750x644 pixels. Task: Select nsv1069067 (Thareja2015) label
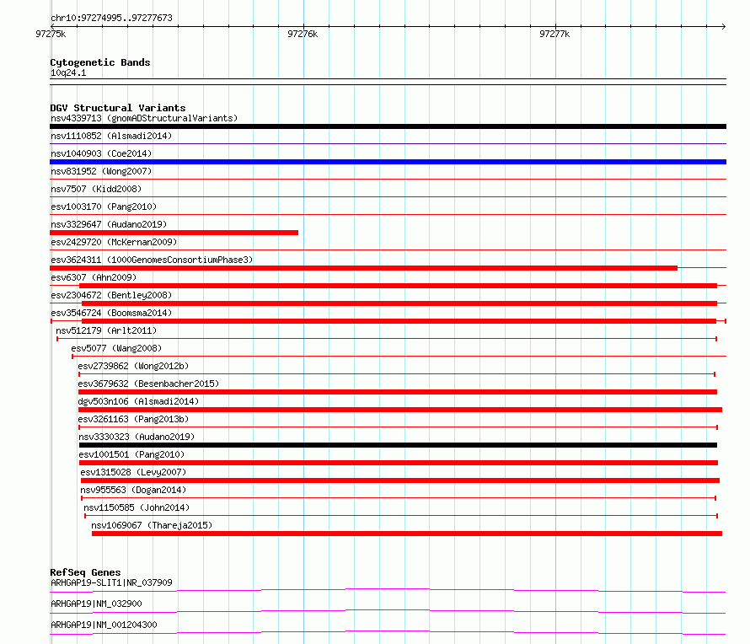click(x=152, y=525)
